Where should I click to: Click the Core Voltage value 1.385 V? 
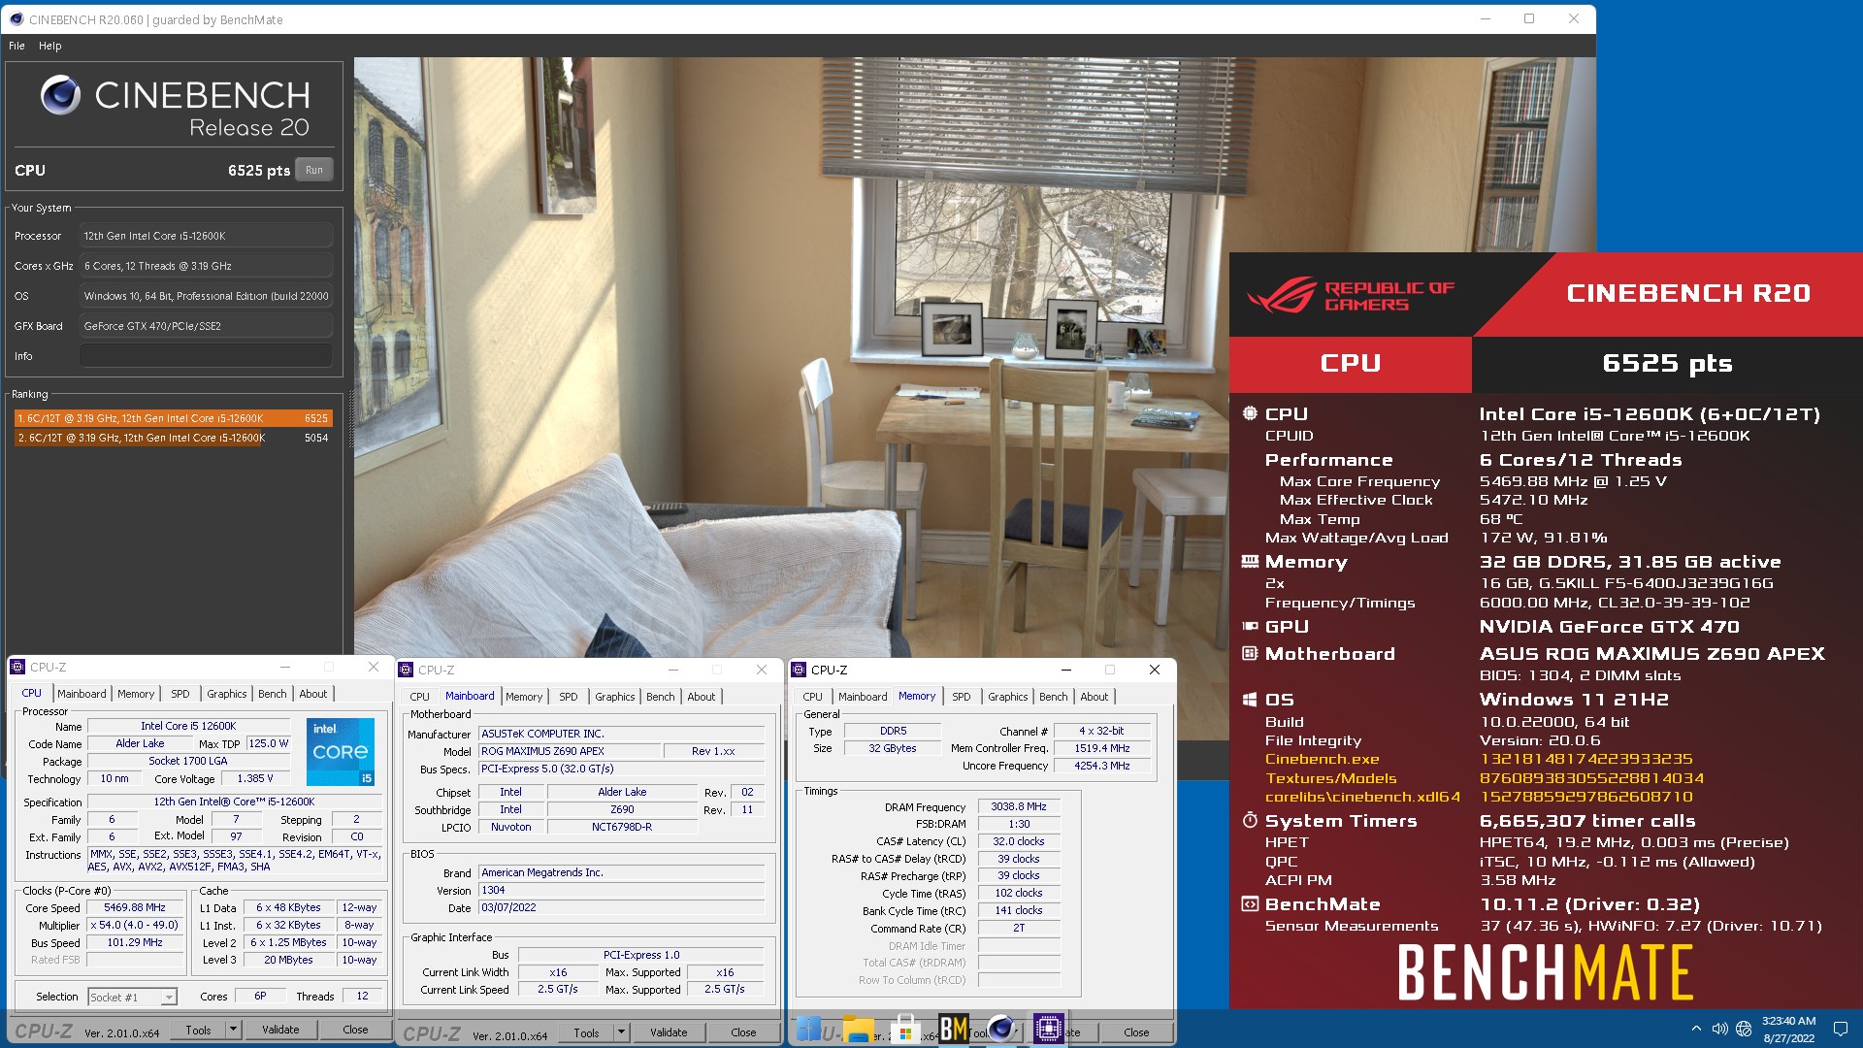pos(256,778)
